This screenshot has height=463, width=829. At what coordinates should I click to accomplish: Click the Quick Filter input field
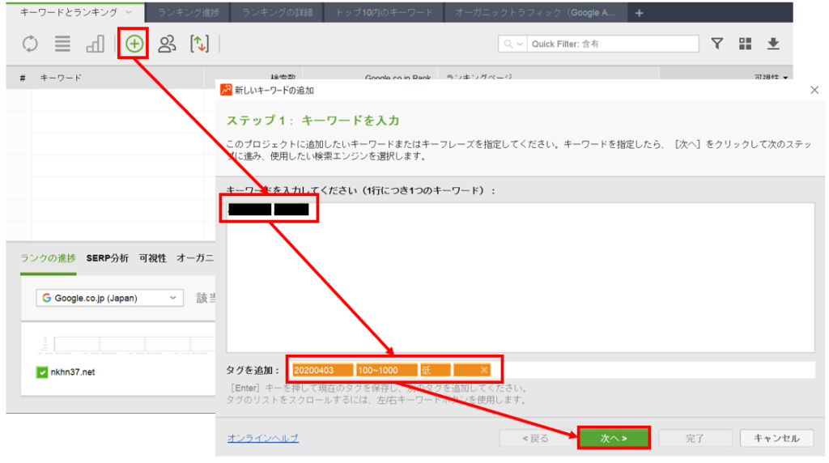613,44
